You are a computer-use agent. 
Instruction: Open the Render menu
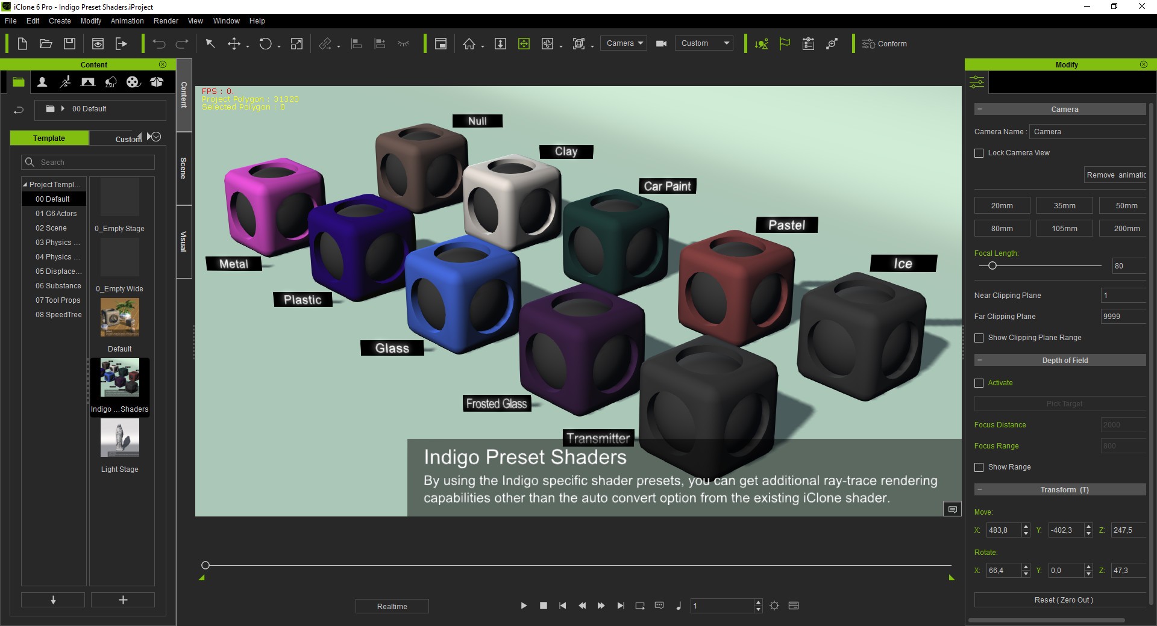click(x=166, y=21)
